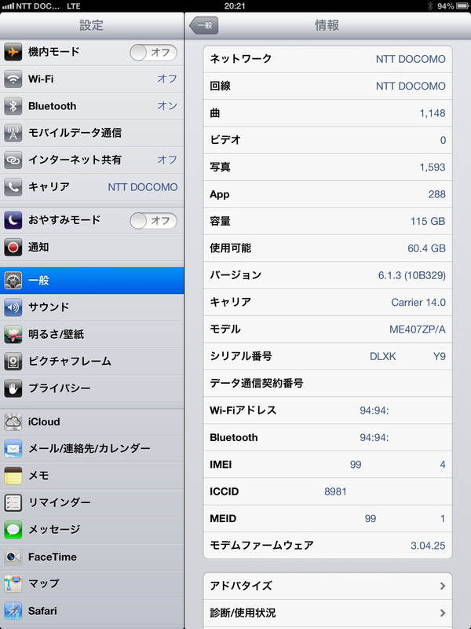Open プライバシー settings
The height and width of the screenshot is (629, 471).
[x=92, y=388]
